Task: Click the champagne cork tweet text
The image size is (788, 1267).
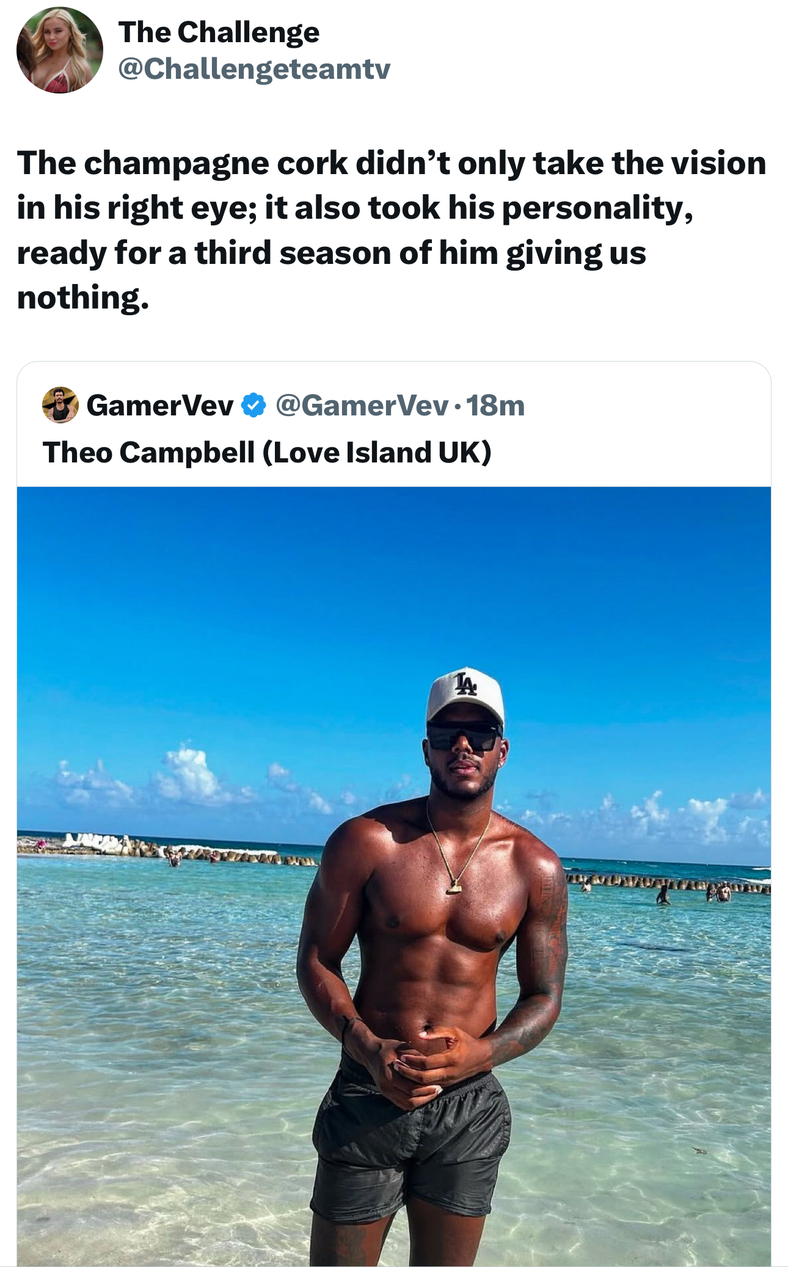Action: (391, 230)
